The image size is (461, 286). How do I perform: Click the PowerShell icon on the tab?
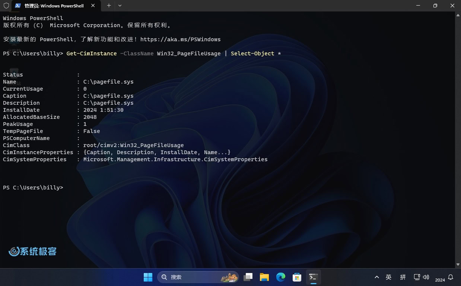point(18,6)
